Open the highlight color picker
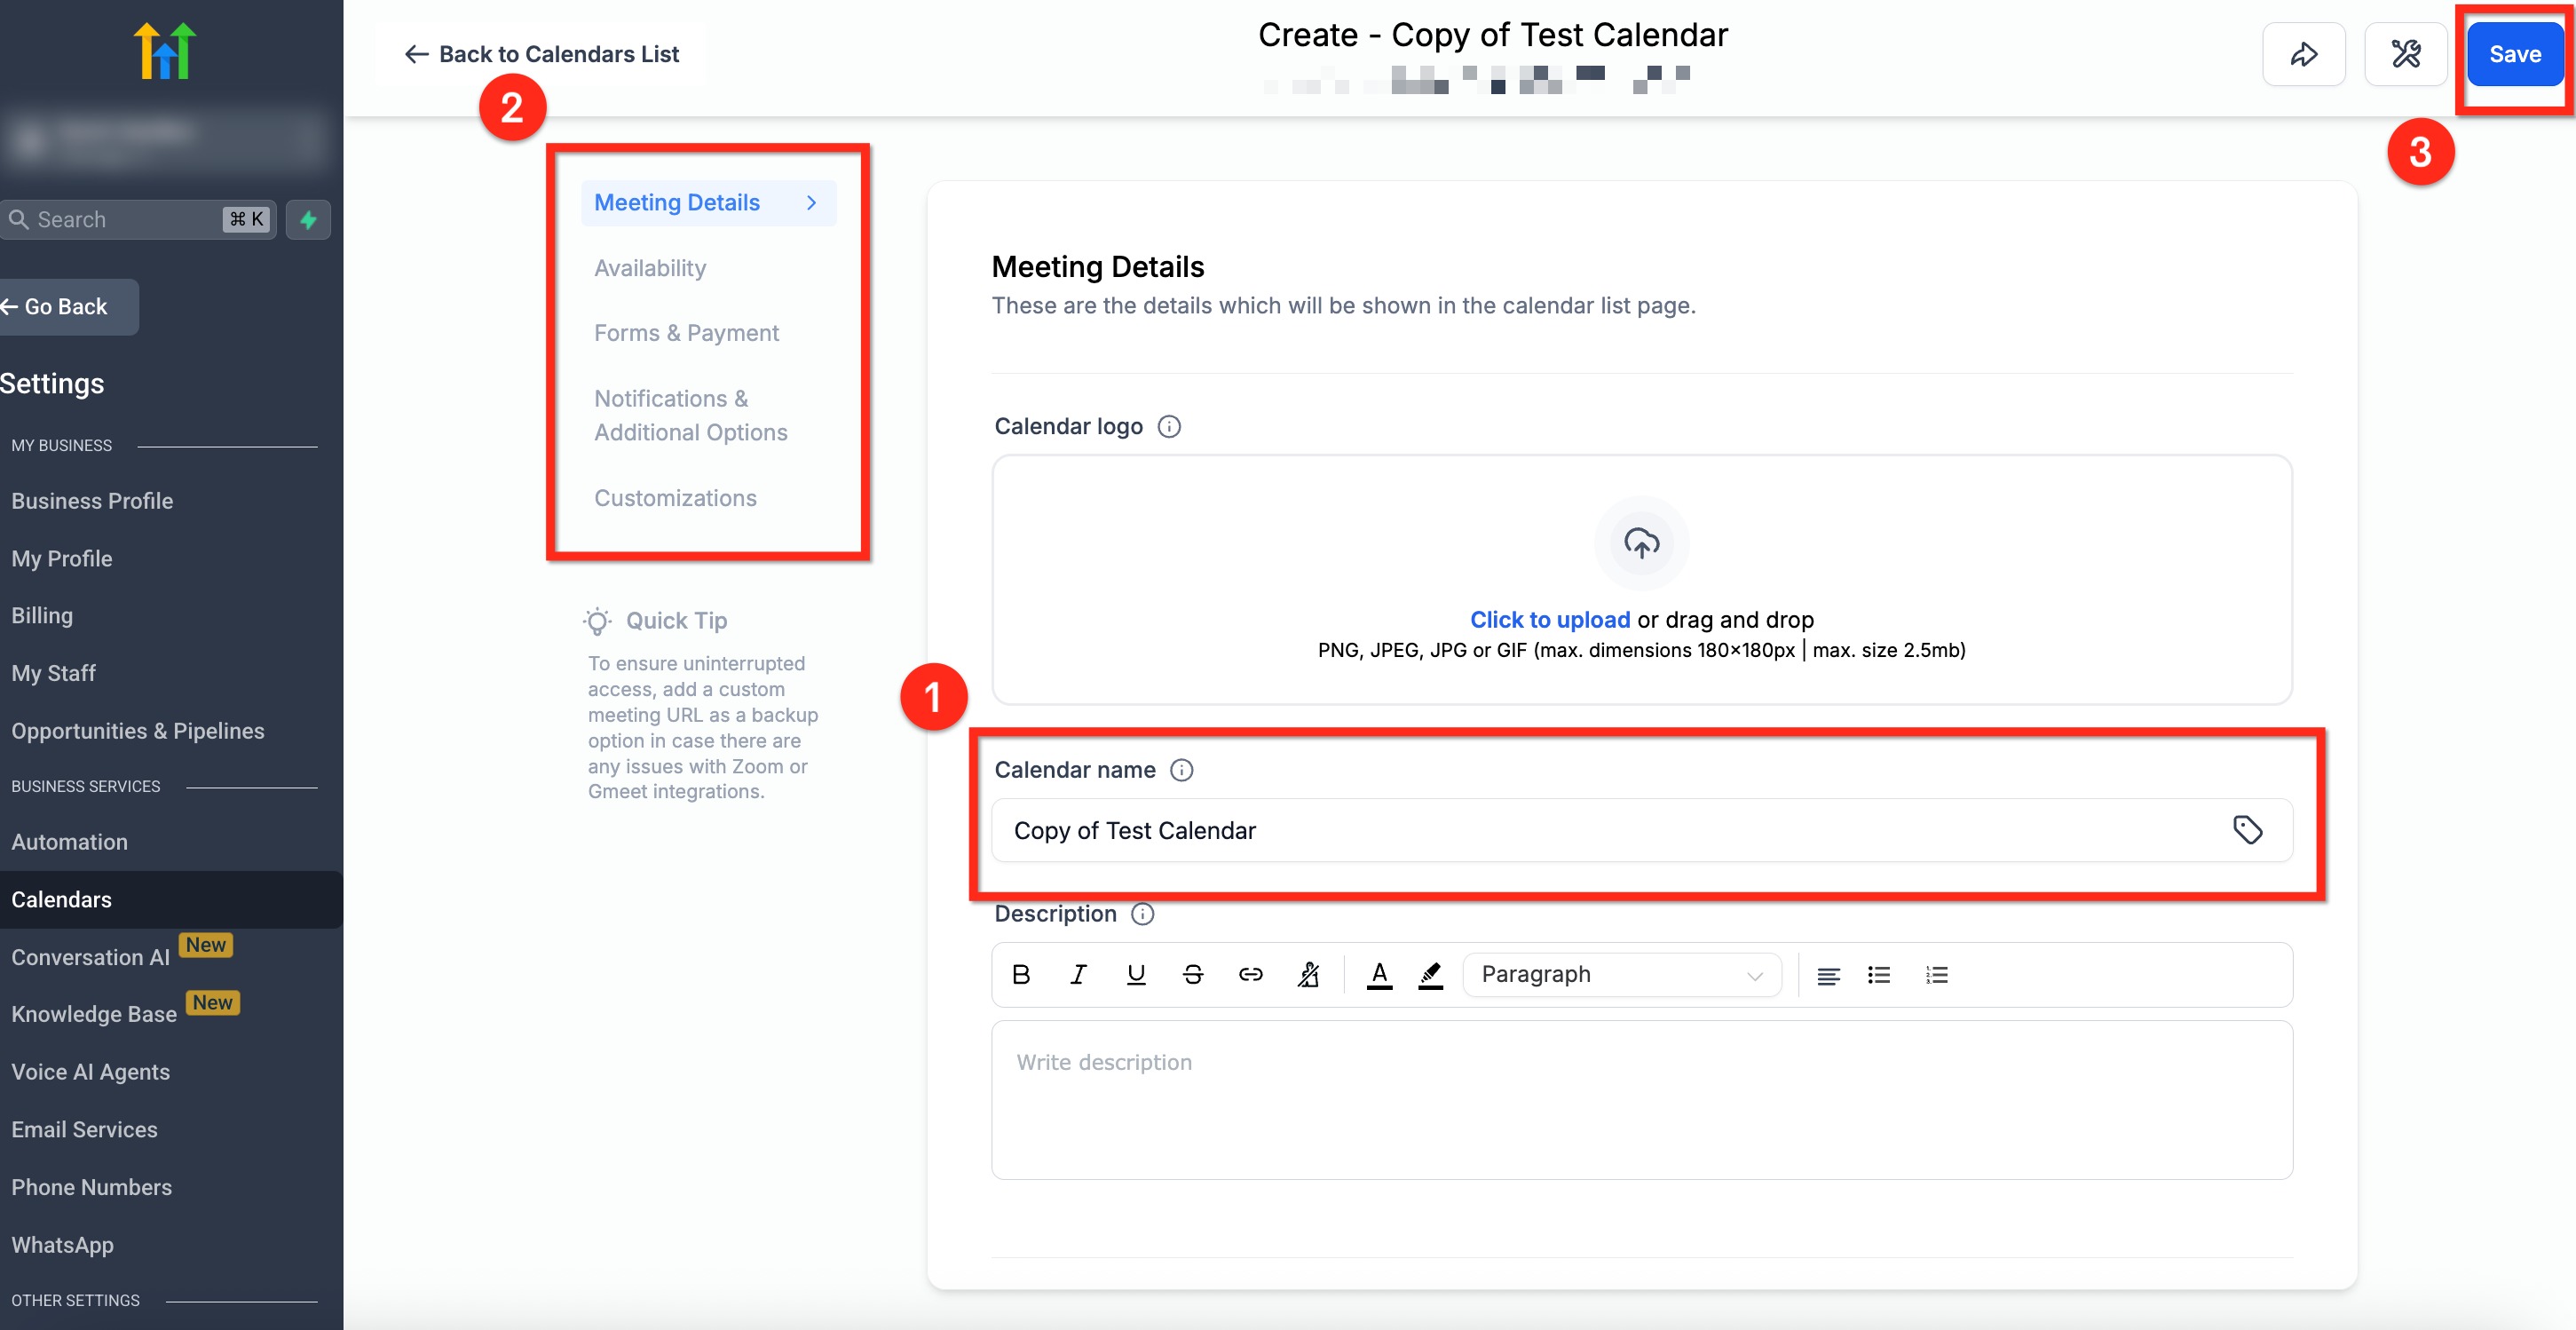 pos(1430,974)
